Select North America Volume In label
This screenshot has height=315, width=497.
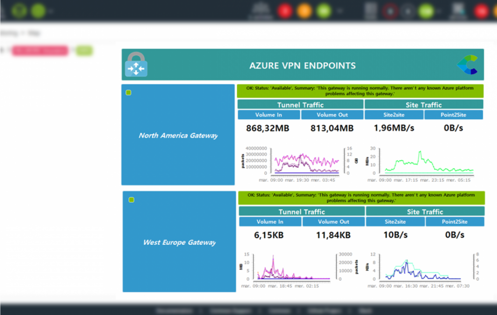[269, 115]
